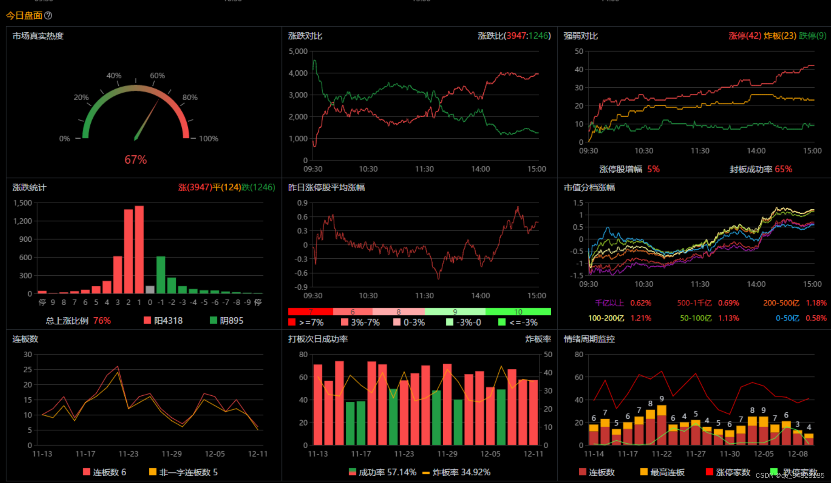Click the 昨日涨停股平均涨幅 panel title
The width and height of the screenshot is (831, 483).
327,188
